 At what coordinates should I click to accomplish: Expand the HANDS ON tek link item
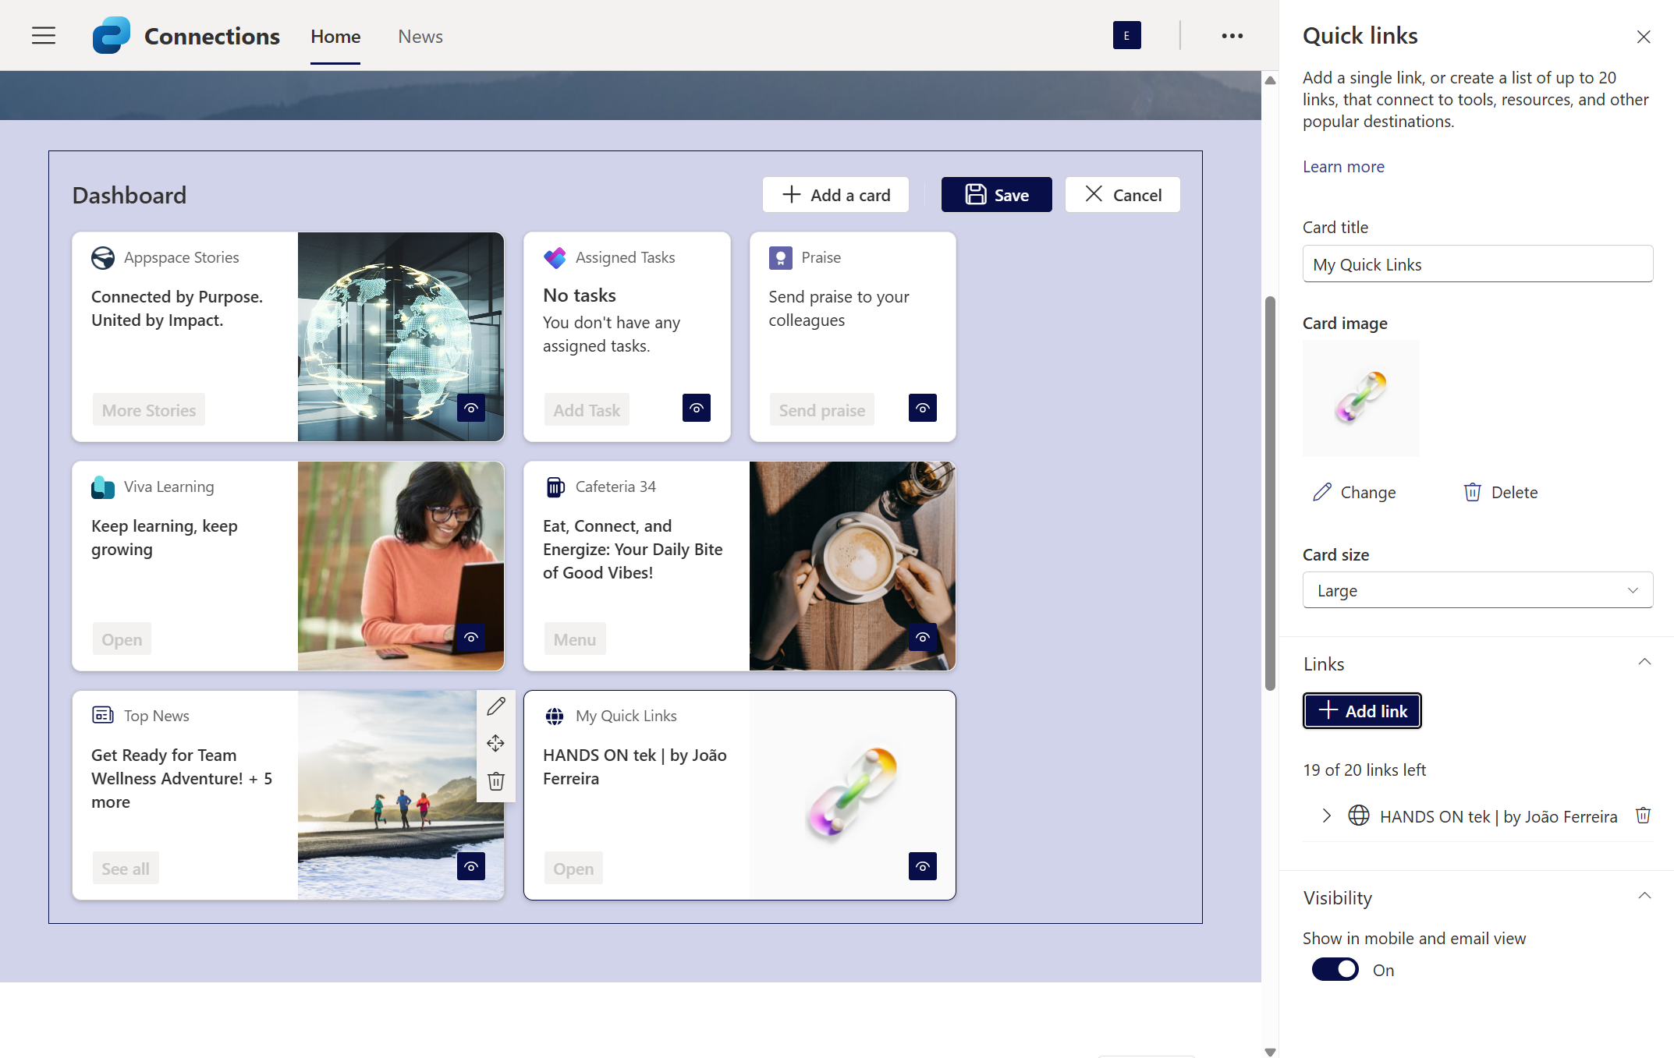pos(1326,816)
